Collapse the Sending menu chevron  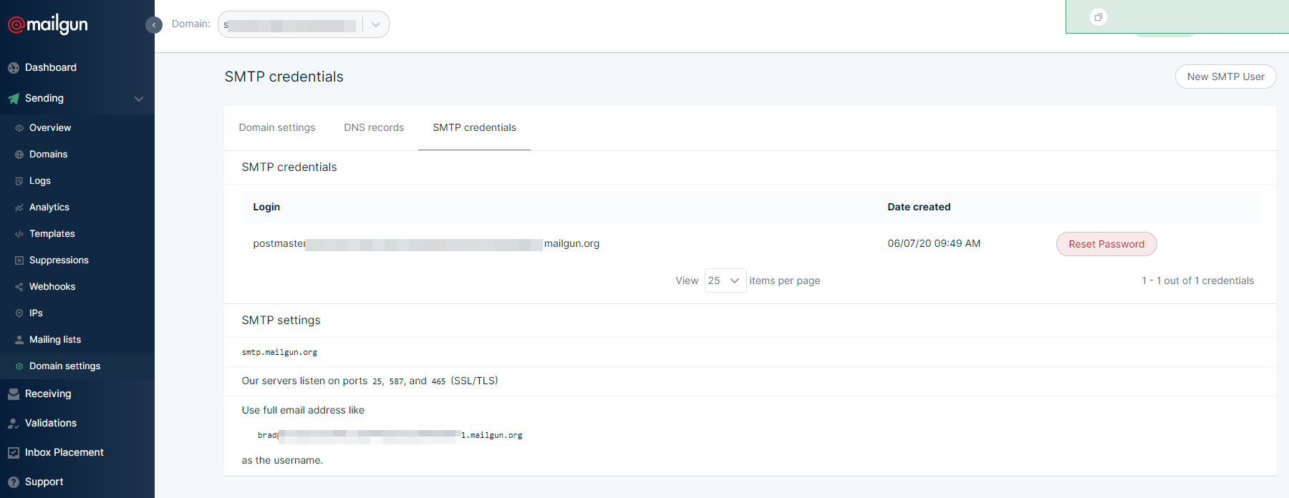click(139, 99)
